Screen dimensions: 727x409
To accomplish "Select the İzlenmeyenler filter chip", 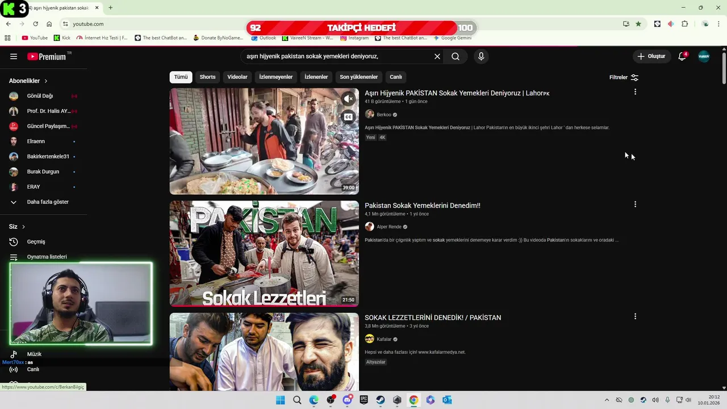I will [276, 77].
